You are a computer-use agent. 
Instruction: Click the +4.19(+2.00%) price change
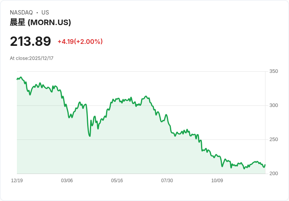80,42
